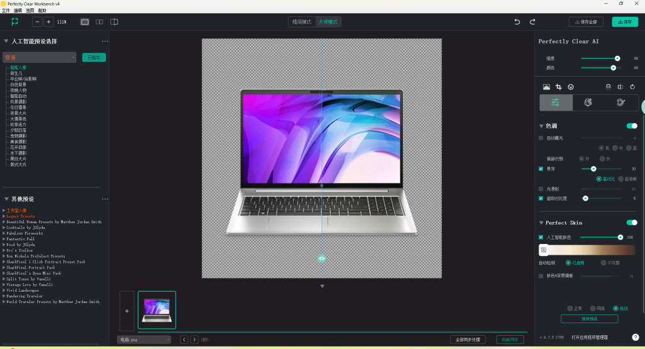Select the side-by-side split view icon
The height and width of the screenshot is (349, 645).
click(x=100, y=22)
